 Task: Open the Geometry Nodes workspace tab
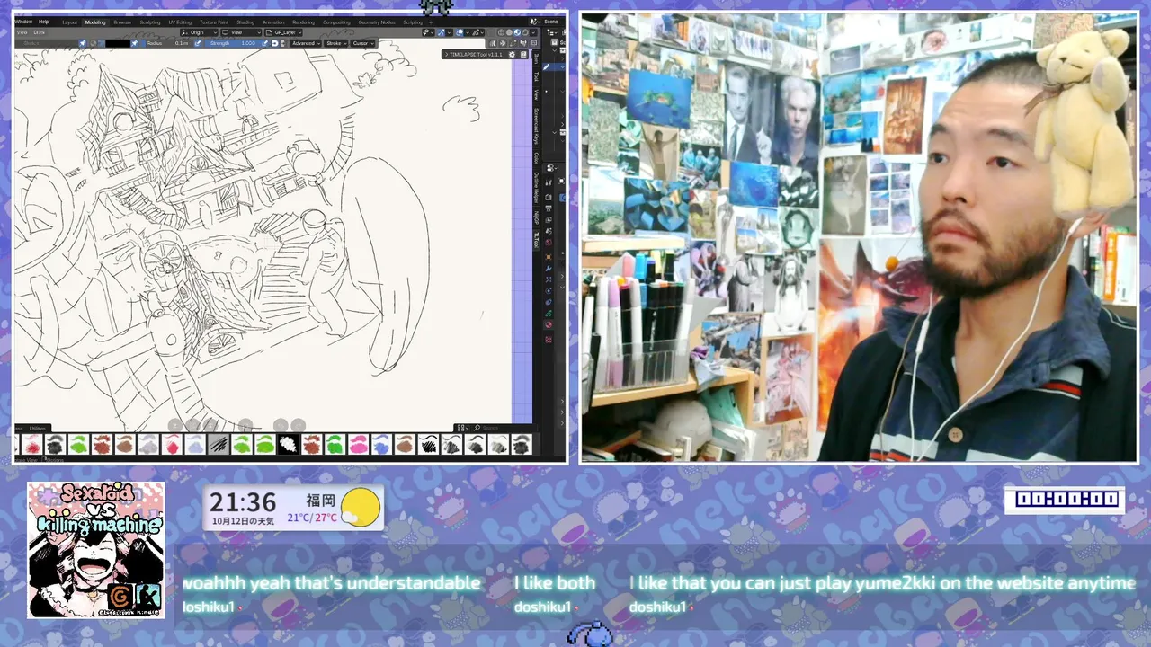click(x=377, y=22)
